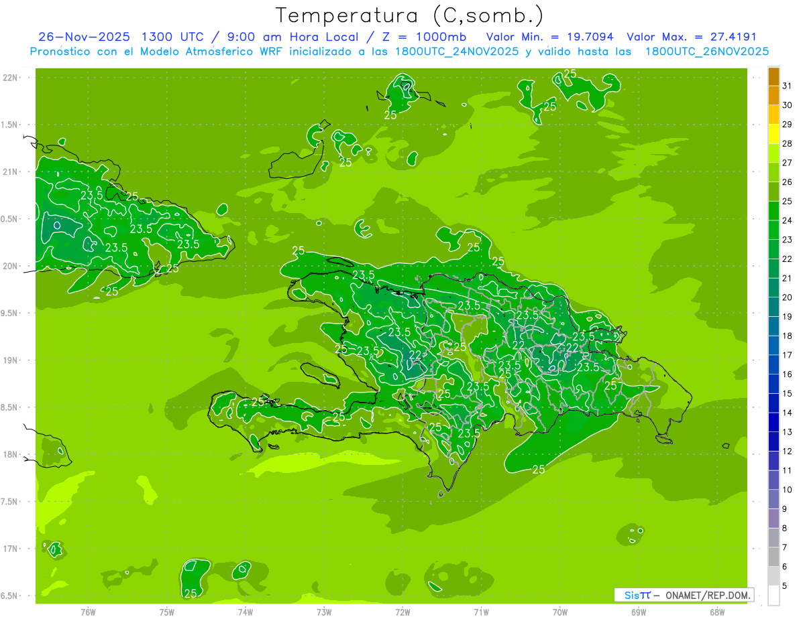Click the legend value '10'

[788, 490]
